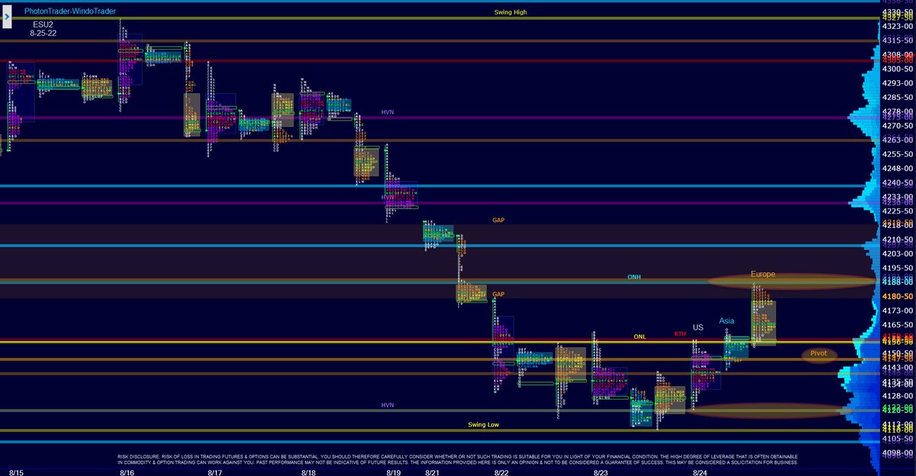This screenshot has height=476, width=916.
Task: Click the 8/19 date on time axis
Action: click(x=394, y=472)
